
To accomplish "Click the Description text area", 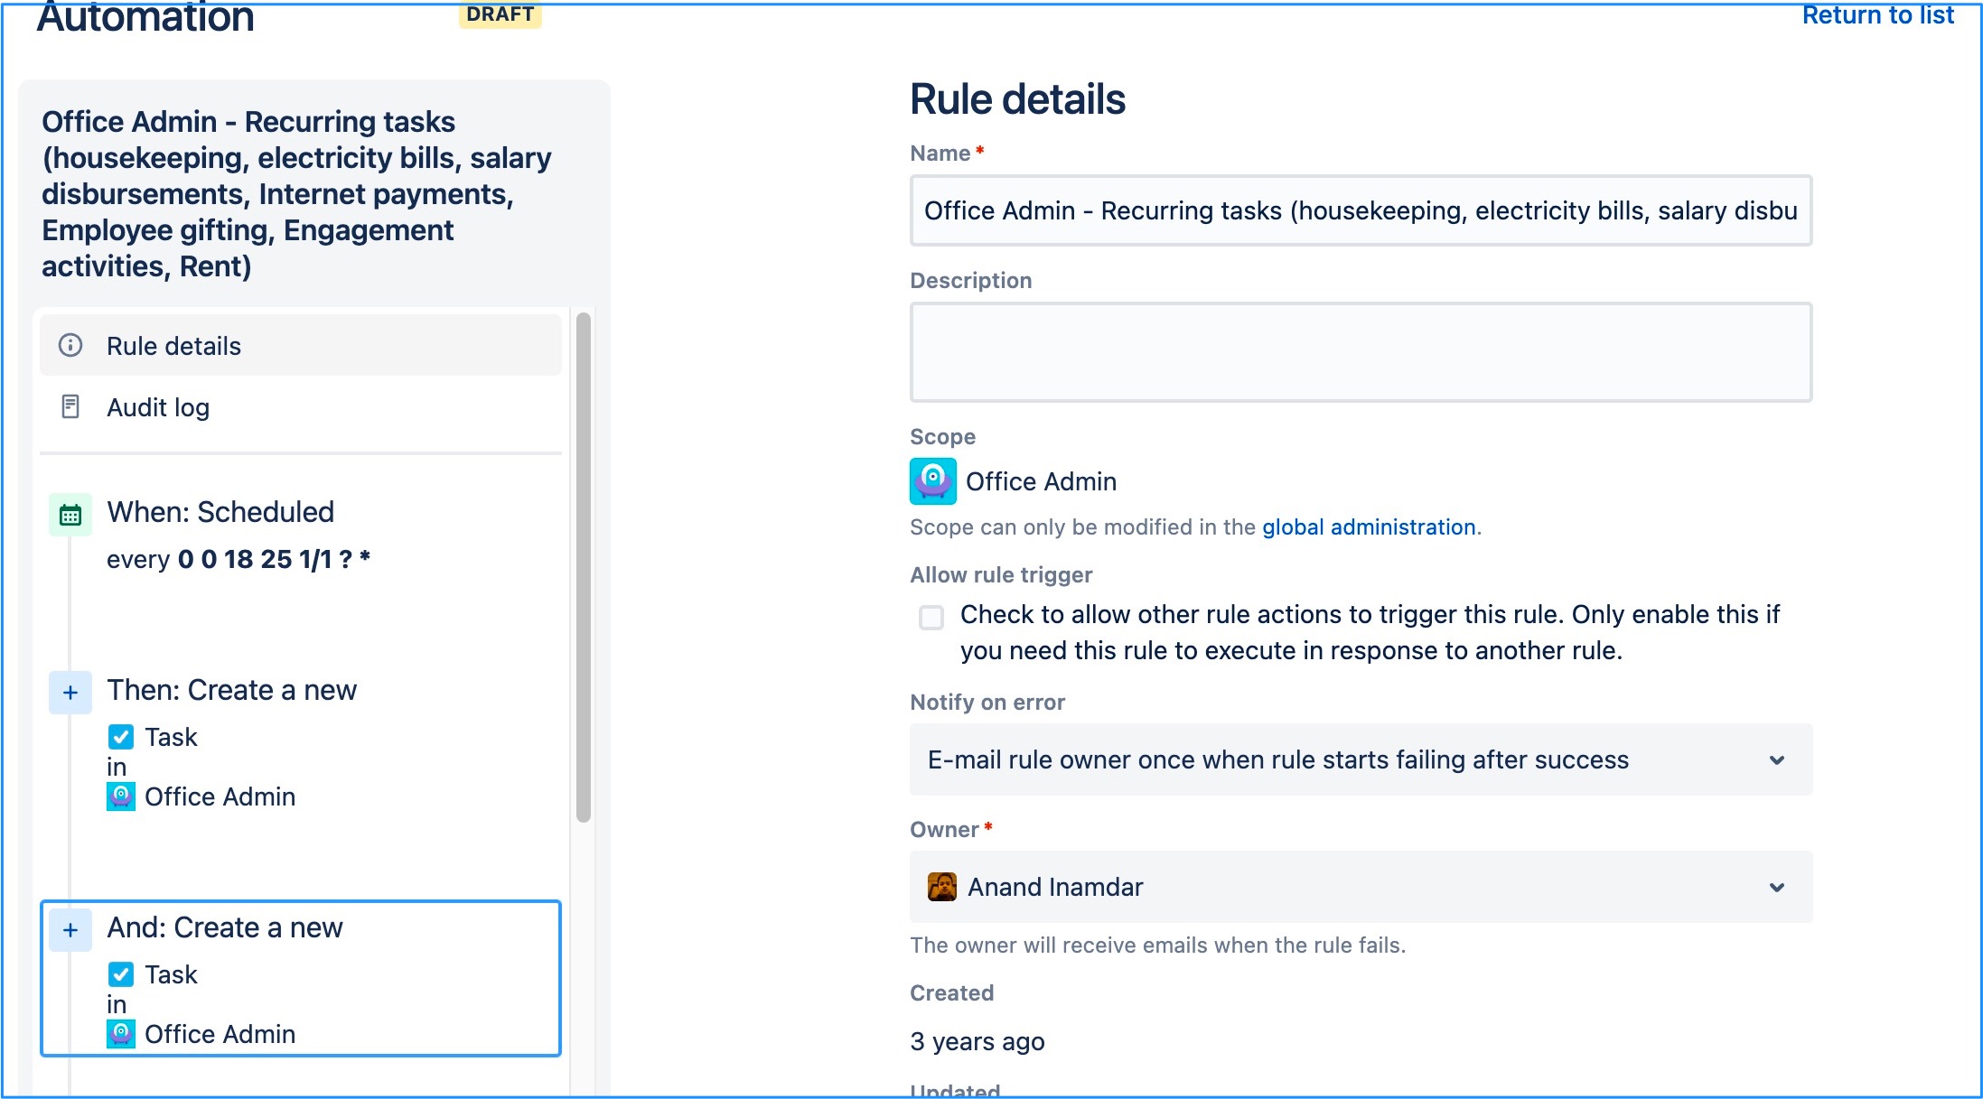I will pos(1361,352).
